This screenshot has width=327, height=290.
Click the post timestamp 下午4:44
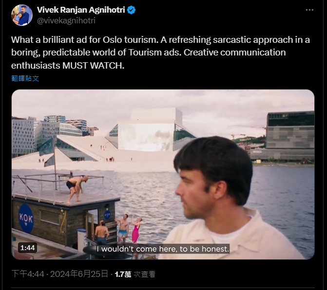click(x=28, y=274)
